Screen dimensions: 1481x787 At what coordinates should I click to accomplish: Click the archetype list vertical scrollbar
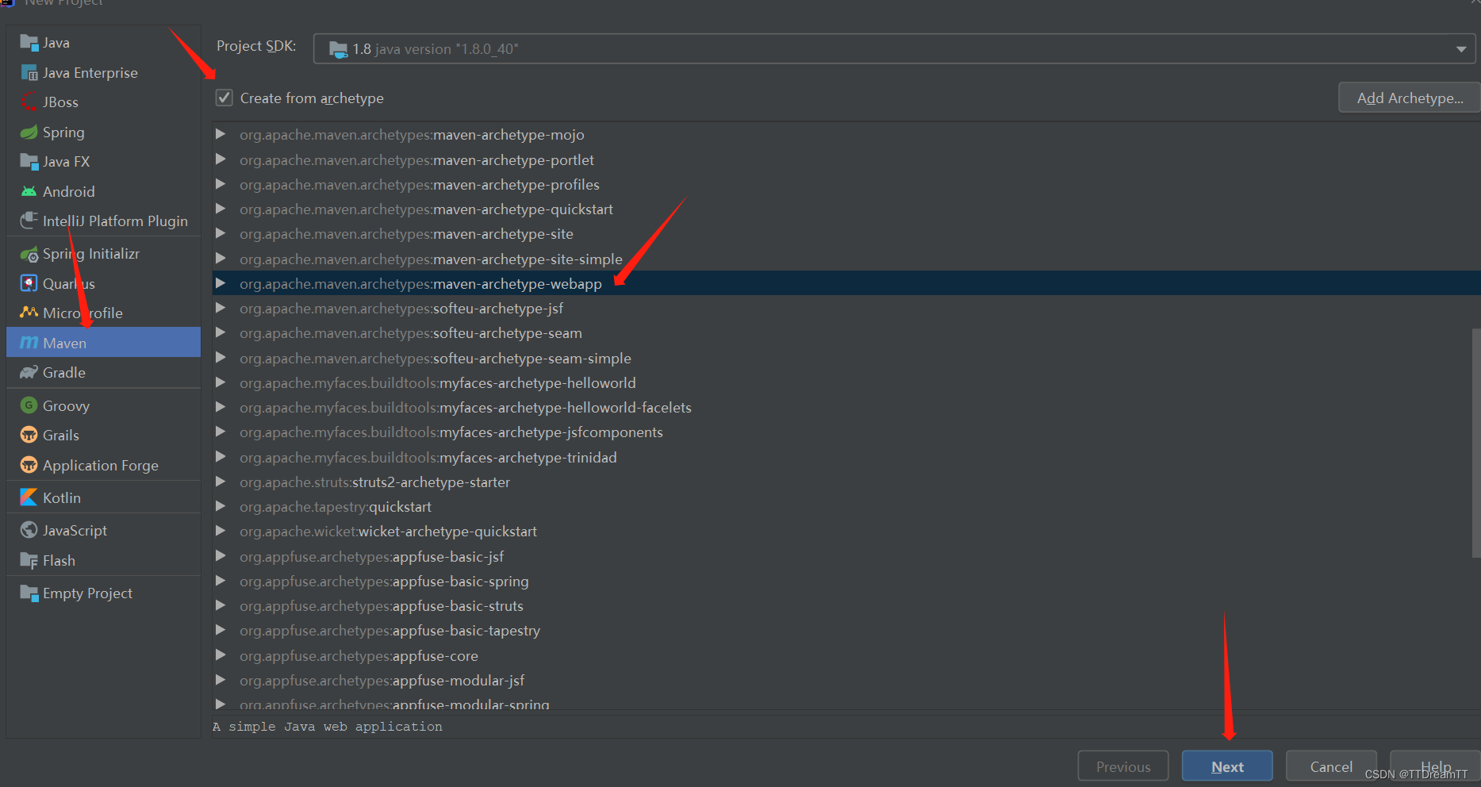point(1475,443)
